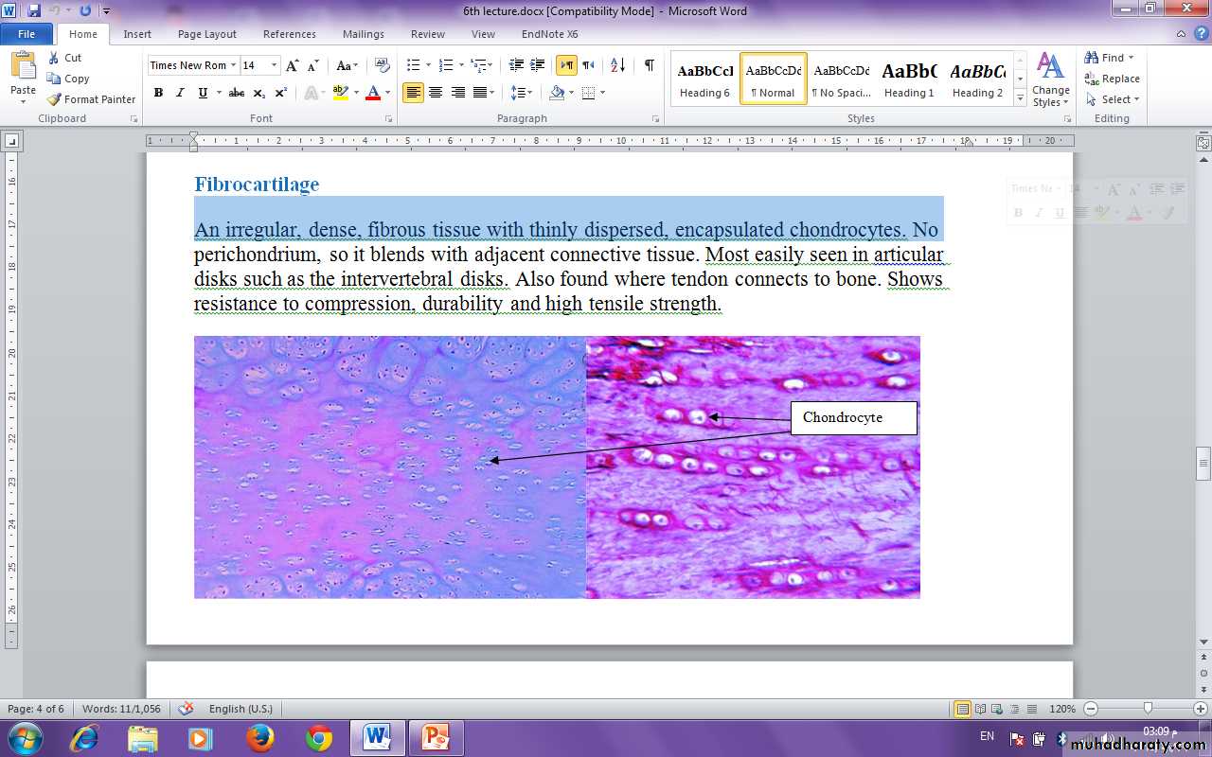Open the font name dropdown
This screenshot has height=757, width=1212.
click(x=233, y=65)
